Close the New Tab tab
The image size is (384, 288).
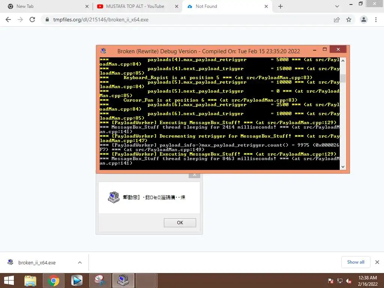tap(87, 6)
